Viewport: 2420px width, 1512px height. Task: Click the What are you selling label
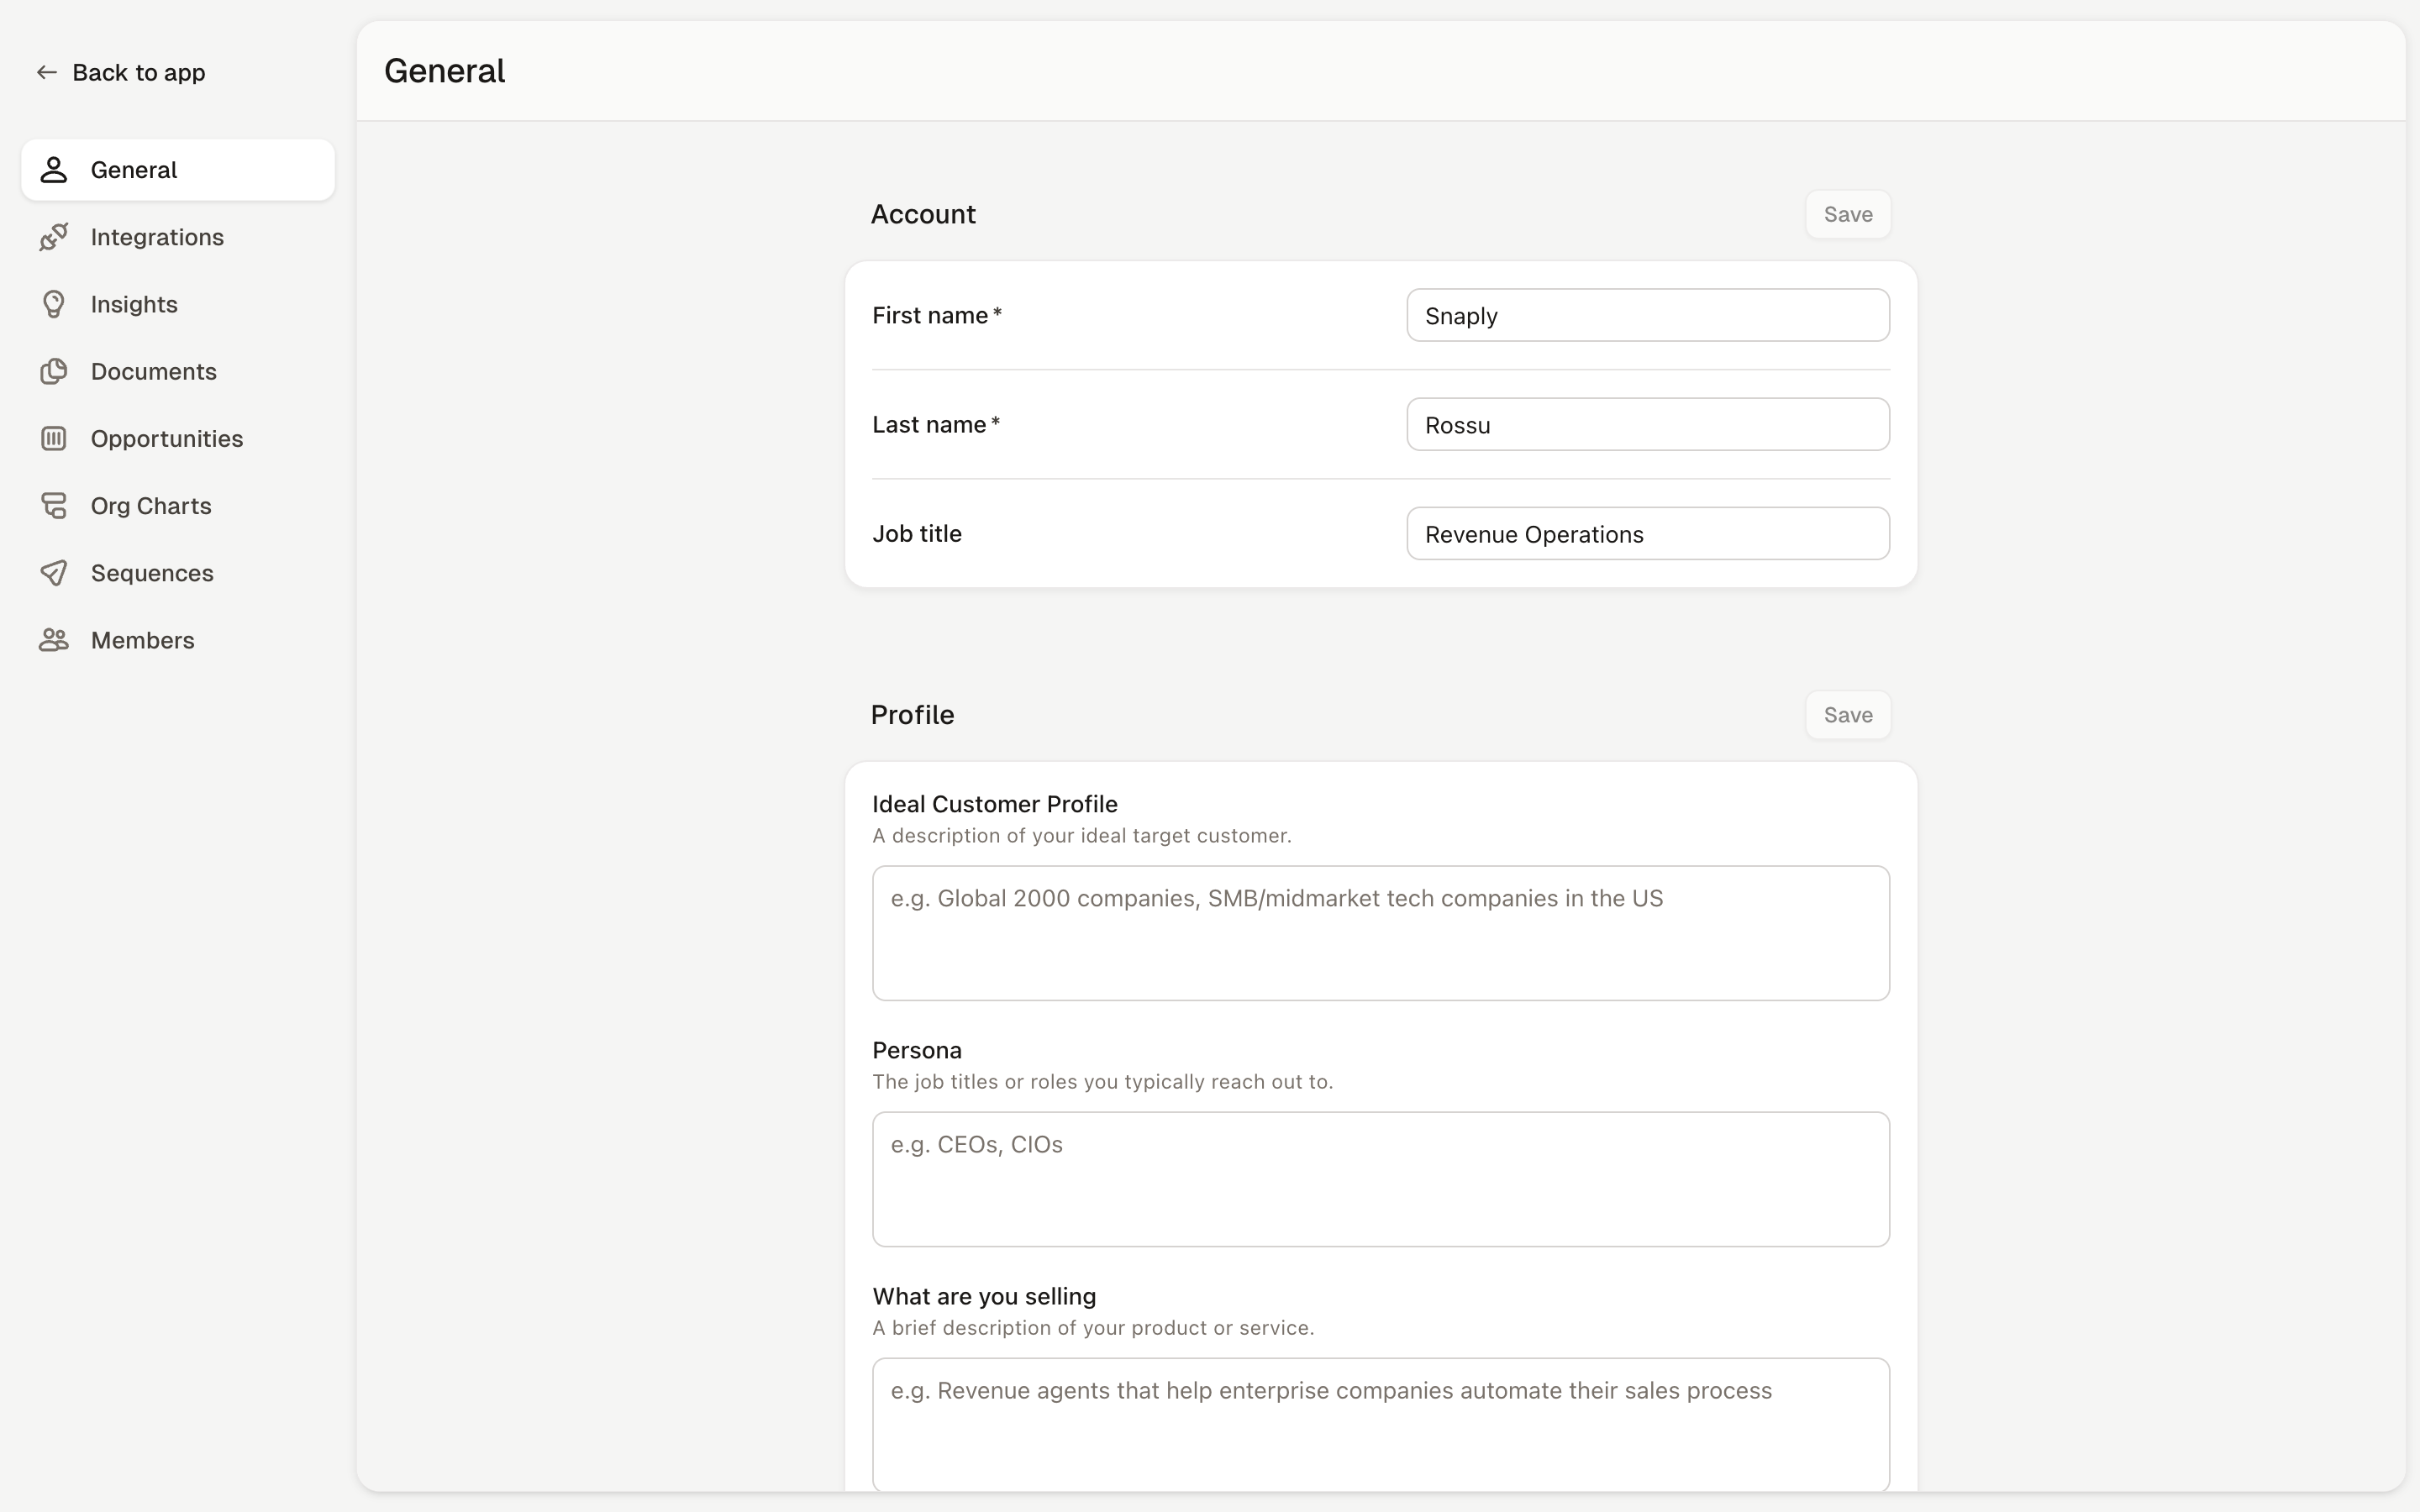pyautogui.click(x=984, y=1296)
